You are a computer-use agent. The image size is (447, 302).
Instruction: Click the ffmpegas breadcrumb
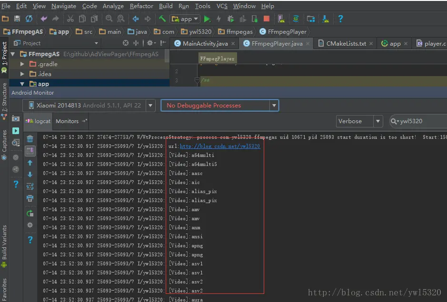coord(235,31)
